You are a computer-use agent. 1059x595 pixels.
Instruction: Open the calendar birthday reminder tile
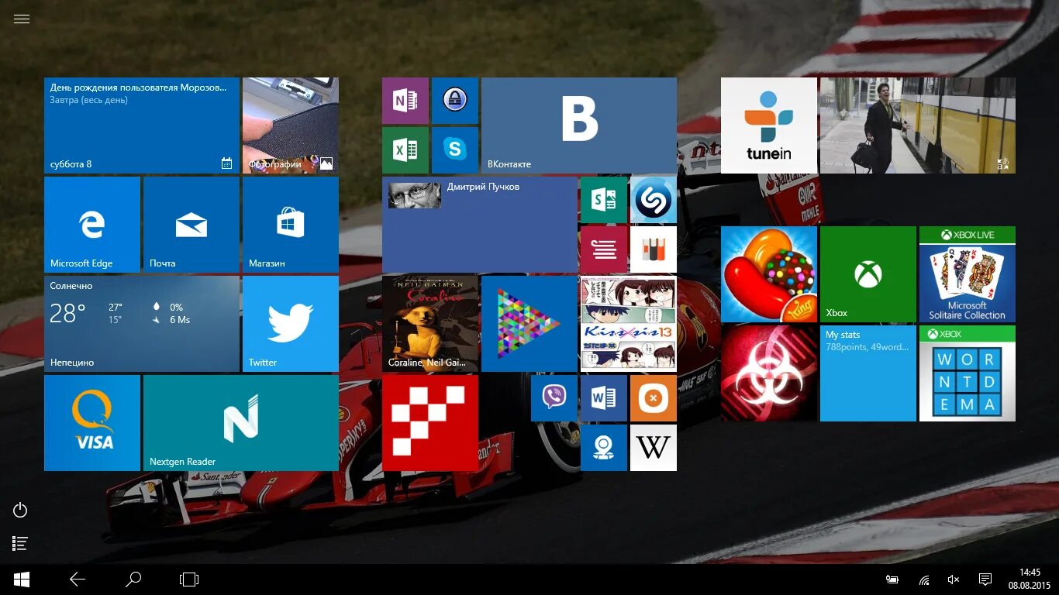click(142, 126)
